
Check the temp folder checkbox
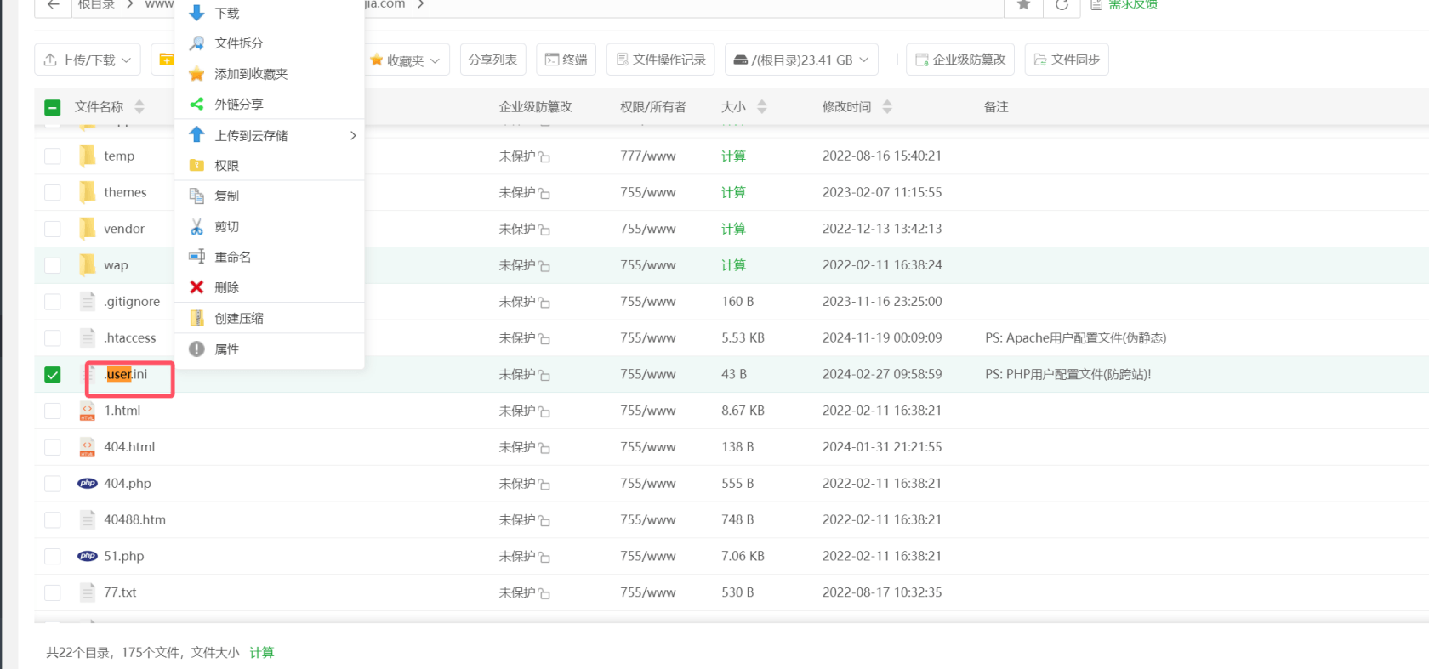[53, 156]
